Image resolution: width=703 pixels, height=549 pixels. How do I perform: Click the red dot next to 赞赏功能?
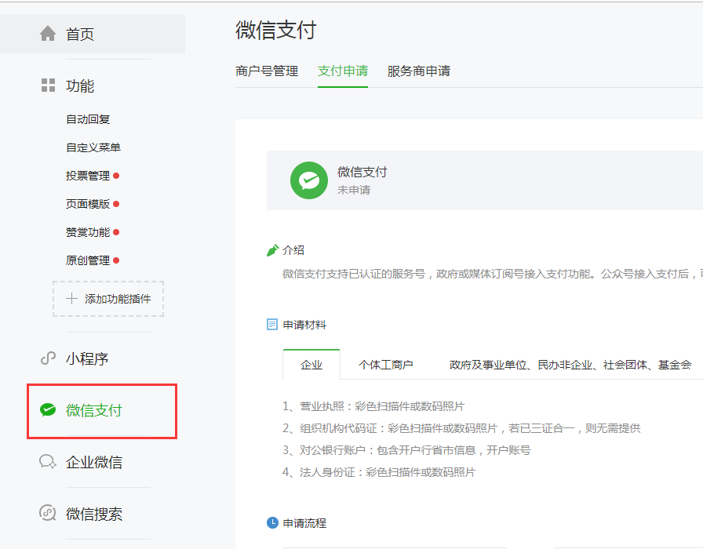point(116,232)
